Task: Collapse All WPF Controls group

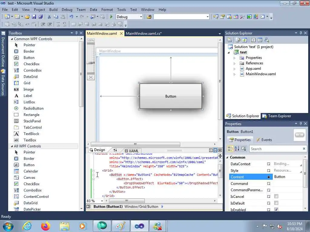Action: point(12,146)
